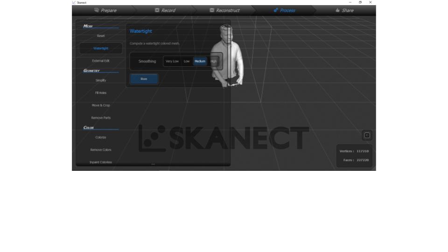The height and width of the screenshot is (252, 448).
Task: Go to the Share tab
Action: tap(344, 10)
